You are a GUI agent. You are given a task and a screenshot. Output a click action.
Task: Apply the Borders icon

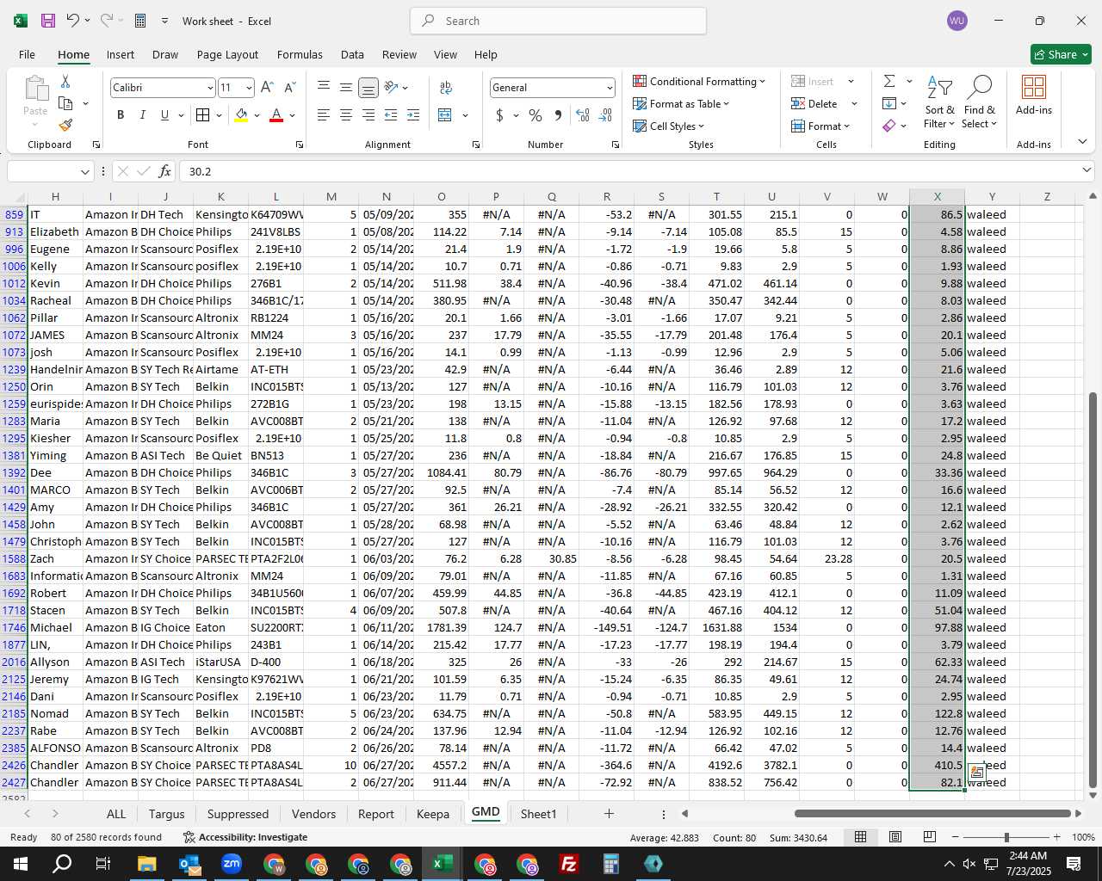click(x=203, y=115)
